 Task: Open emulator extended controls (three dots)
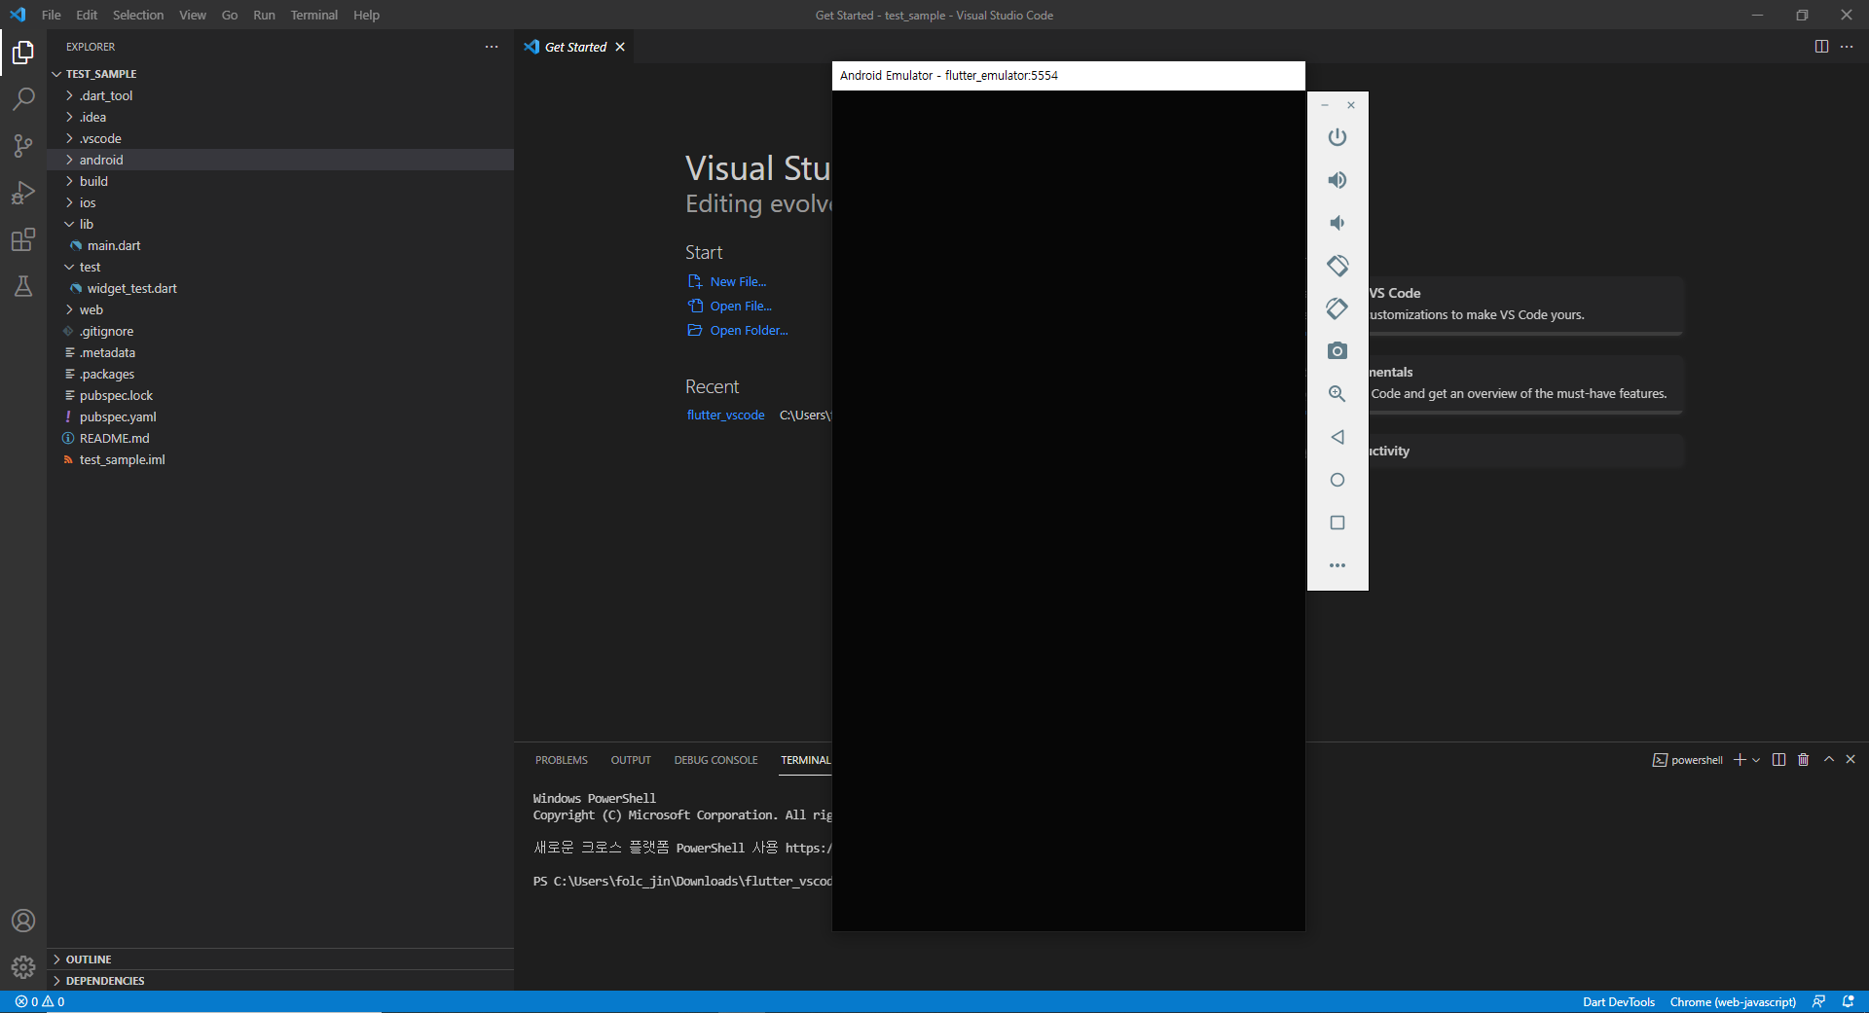coord(1338,565)
